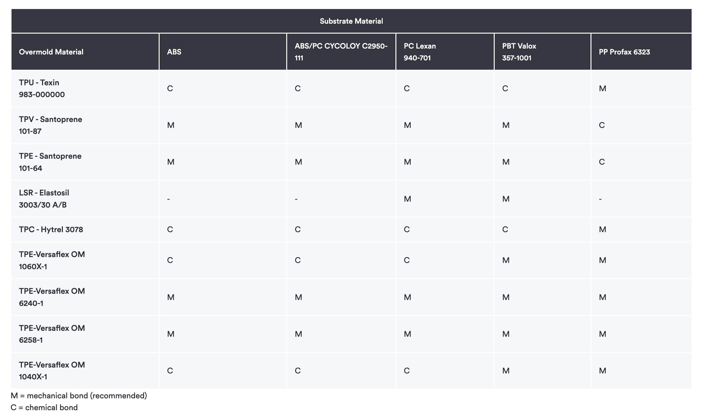
Task: Select the Overmold Material column header
Action: 51,52
